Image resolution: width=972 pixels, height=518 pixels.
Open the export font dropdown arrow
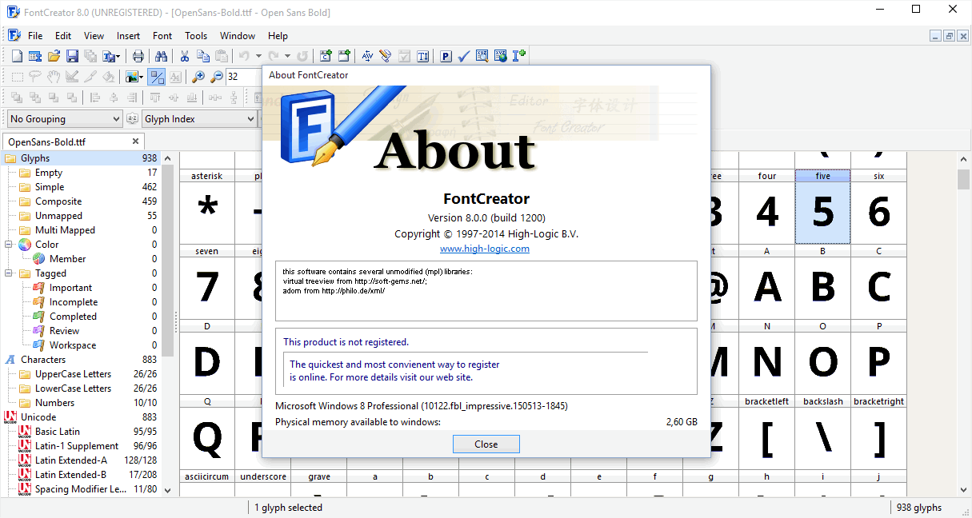(x=118, y=56)
